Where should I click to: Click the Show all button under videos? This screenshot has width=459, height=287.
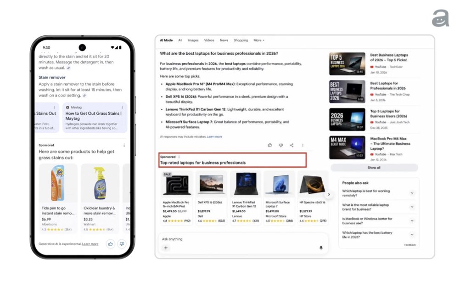pyautogui.click(x=374, y=168)
